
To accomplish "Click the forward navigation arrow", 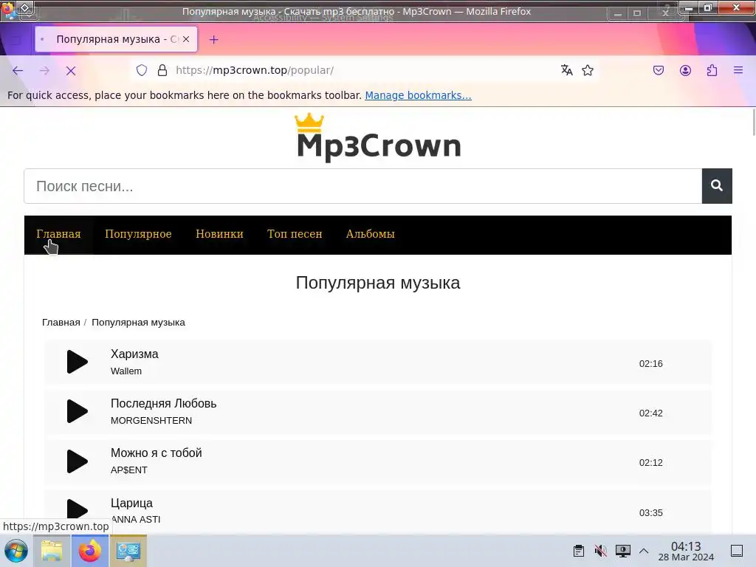I will coord(44,71).
